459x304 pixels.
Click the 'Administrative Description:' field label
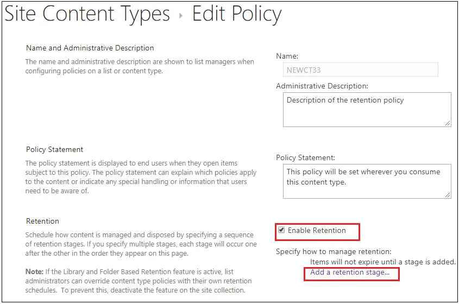(322, 86)
